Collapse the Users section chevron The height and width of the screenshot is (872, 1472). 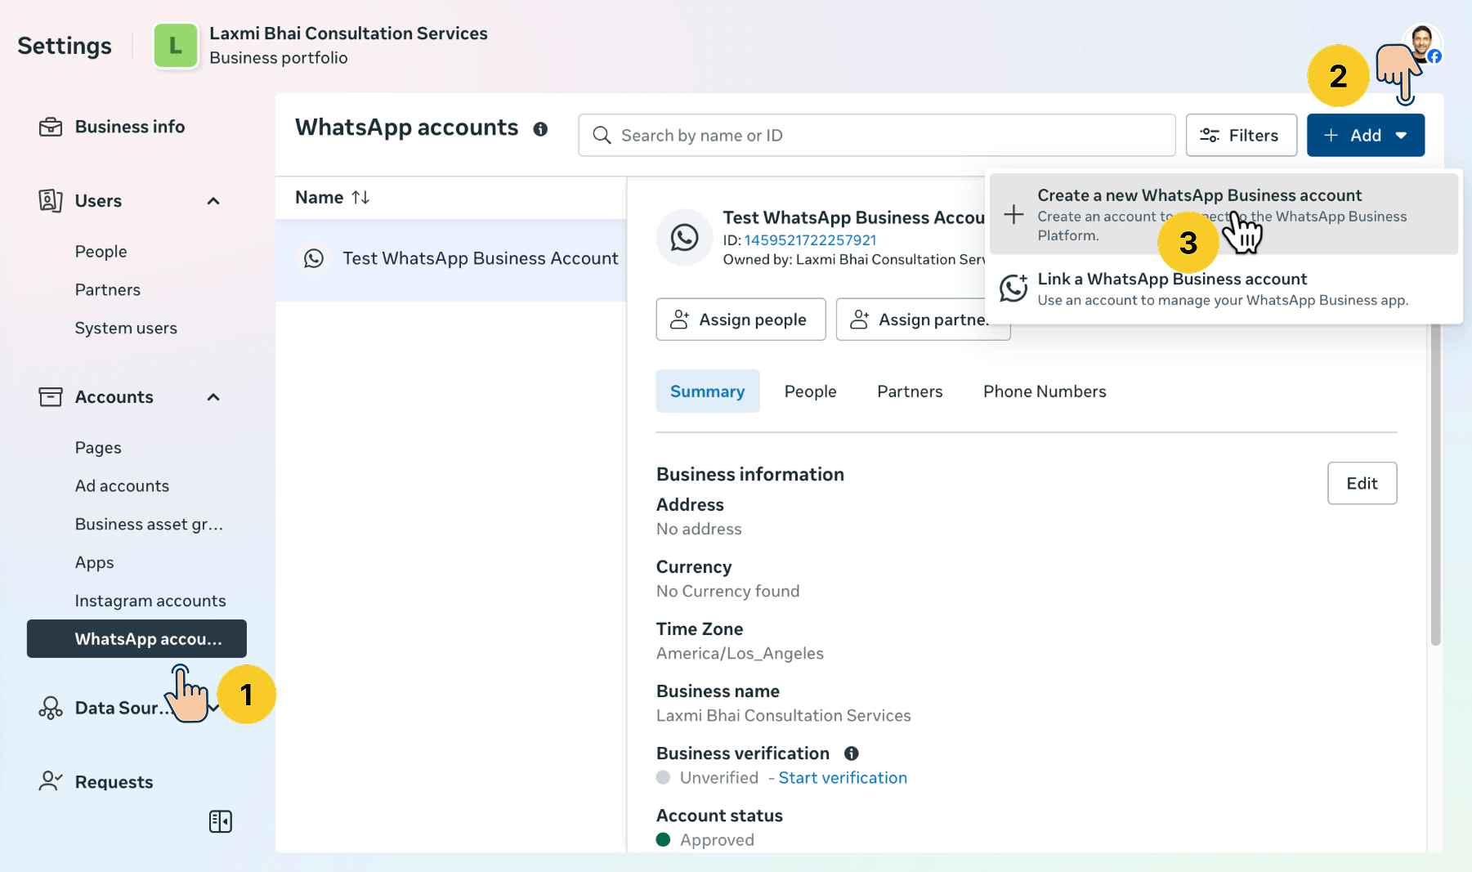[x=213, y=201]
